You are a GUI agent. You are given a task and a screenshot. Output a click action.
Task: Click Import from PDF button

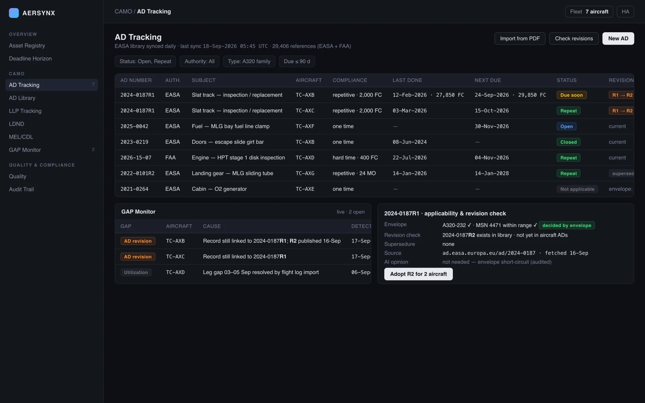coord(520,39)
